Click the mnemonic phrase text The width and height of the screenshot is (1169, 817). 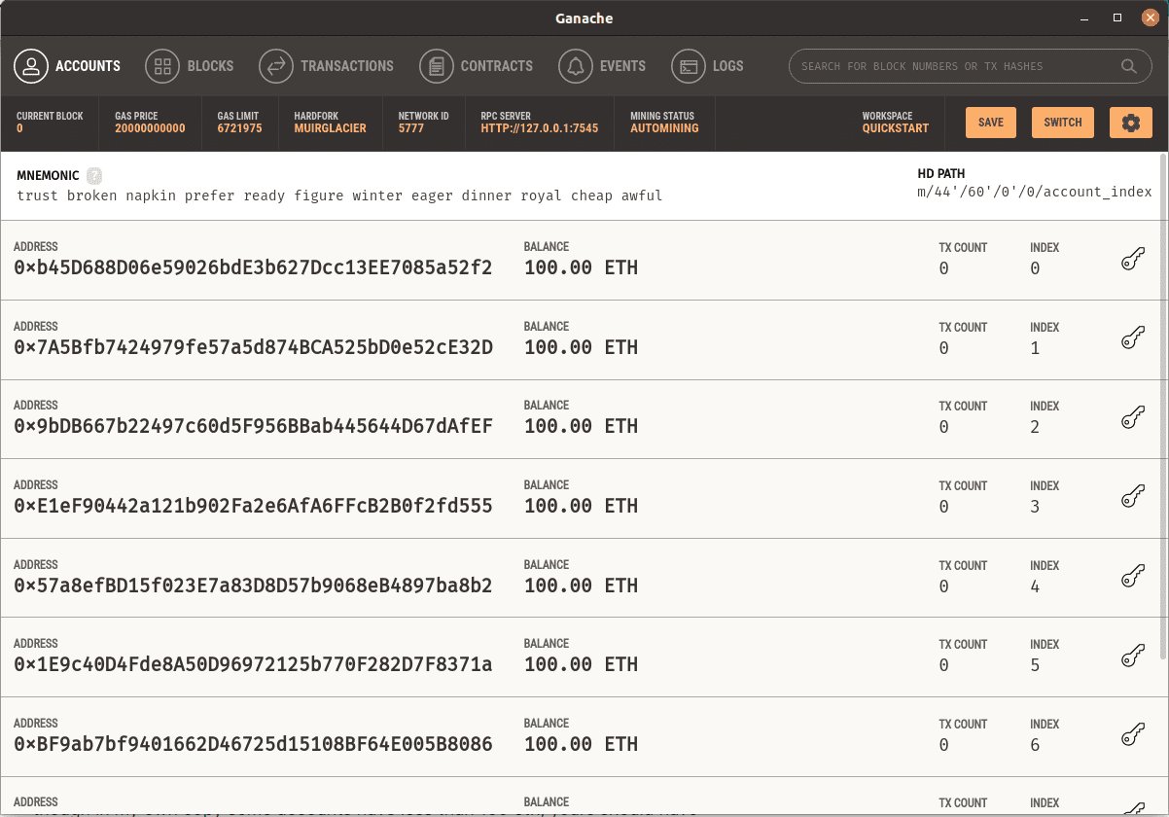pyautogui.click(x=339, y=195)
